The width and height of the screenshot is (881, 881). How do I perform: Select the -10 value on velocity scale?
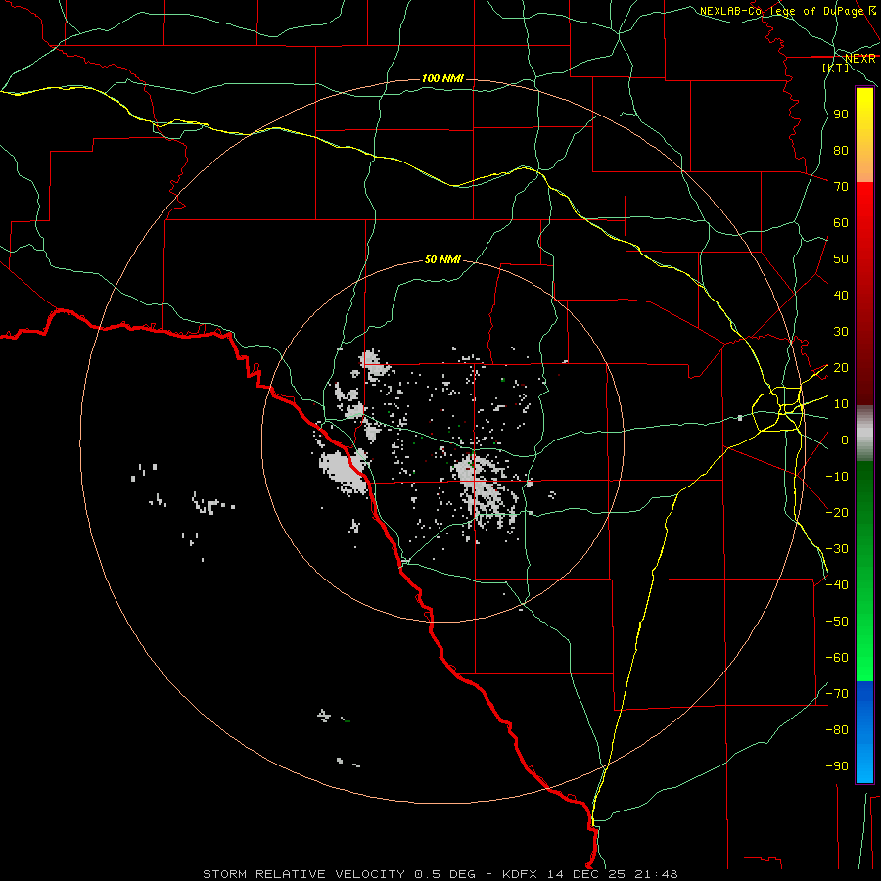[x=837, y=477]
